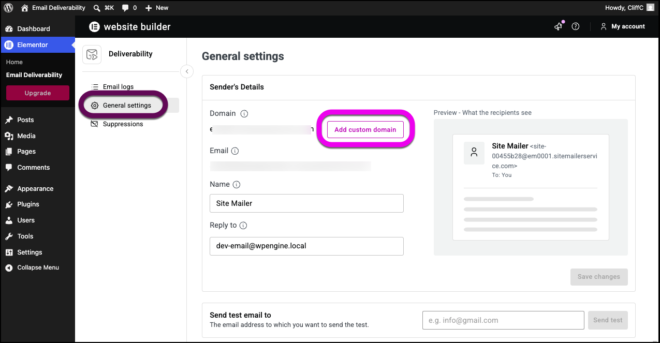
Task: Click the General settings page heading
Action: point(243,56)
